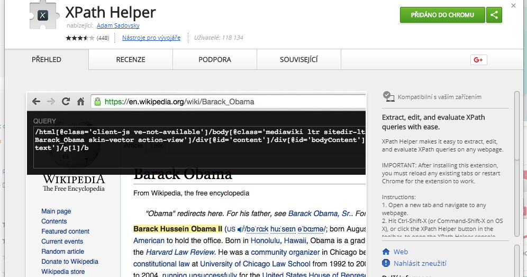Click the PŘIDÁNO DO CHROMU button

click(x=442, y=15)
